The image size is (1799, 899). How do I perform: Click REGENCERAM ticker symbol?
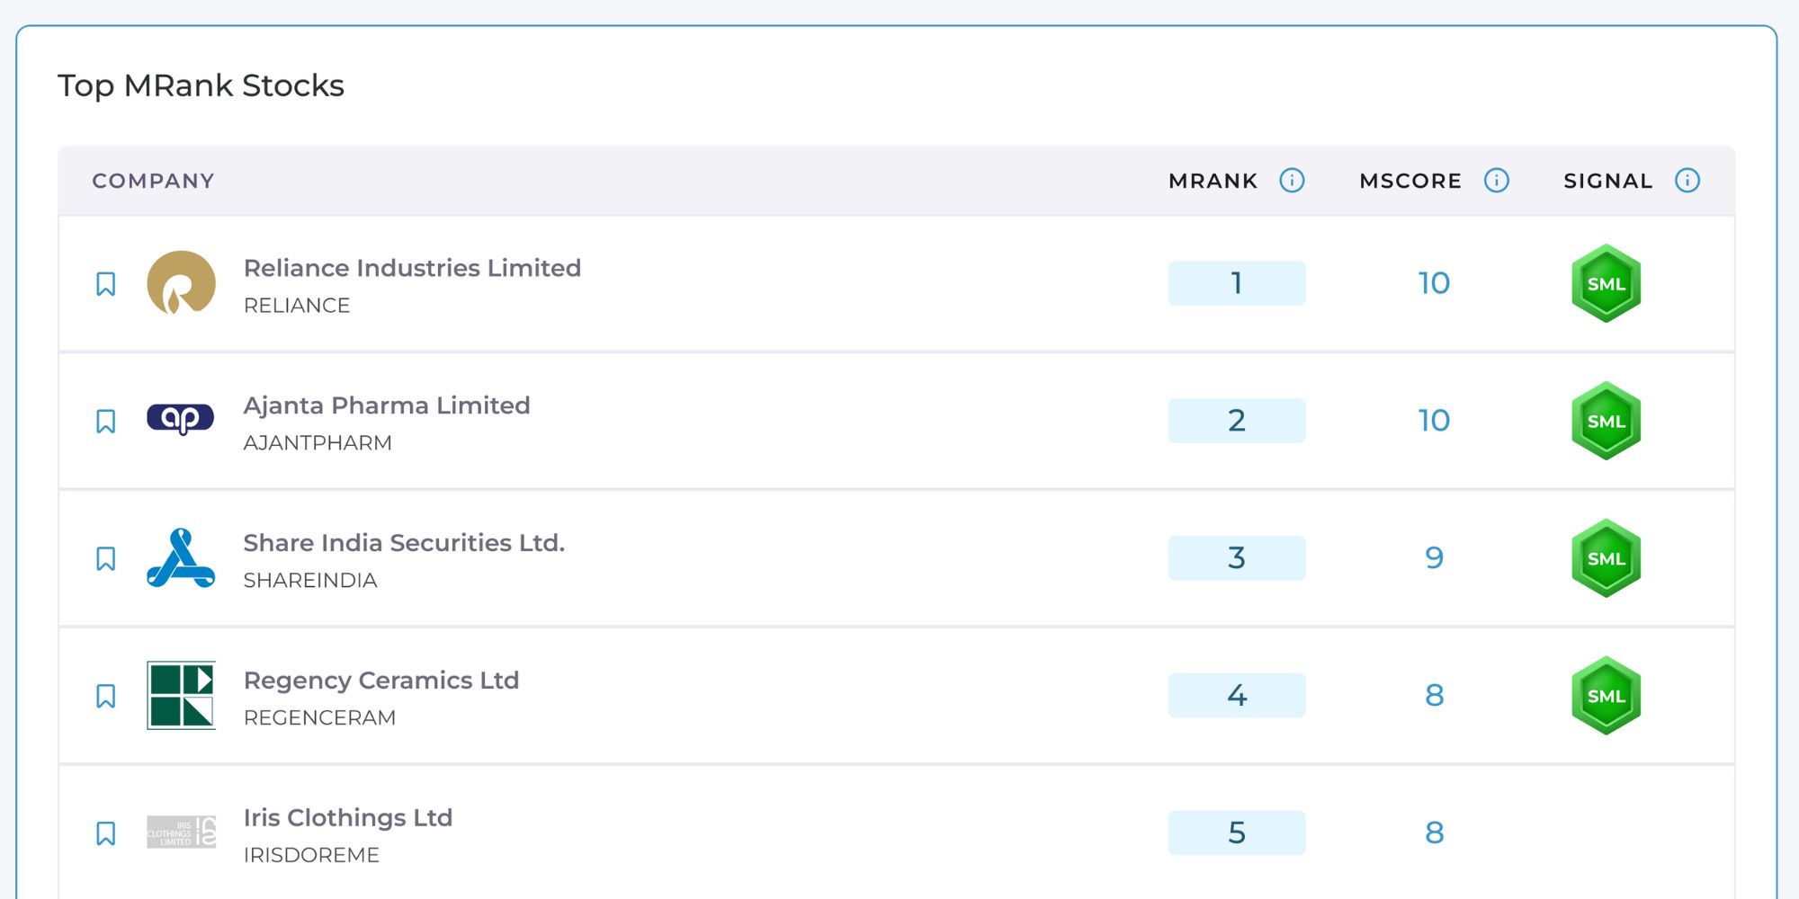pyautogui.click(x=319, y=718)
